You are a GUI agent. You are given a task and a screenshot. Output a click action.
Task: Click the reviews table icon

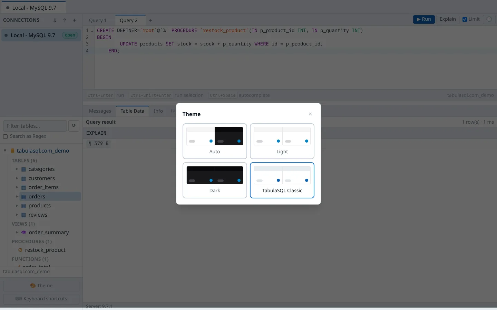point(23,215)
